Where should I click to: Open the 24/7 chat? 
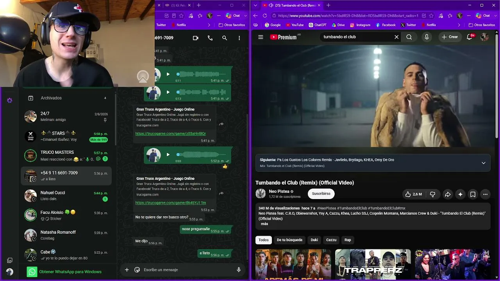[x=66, y=116]
